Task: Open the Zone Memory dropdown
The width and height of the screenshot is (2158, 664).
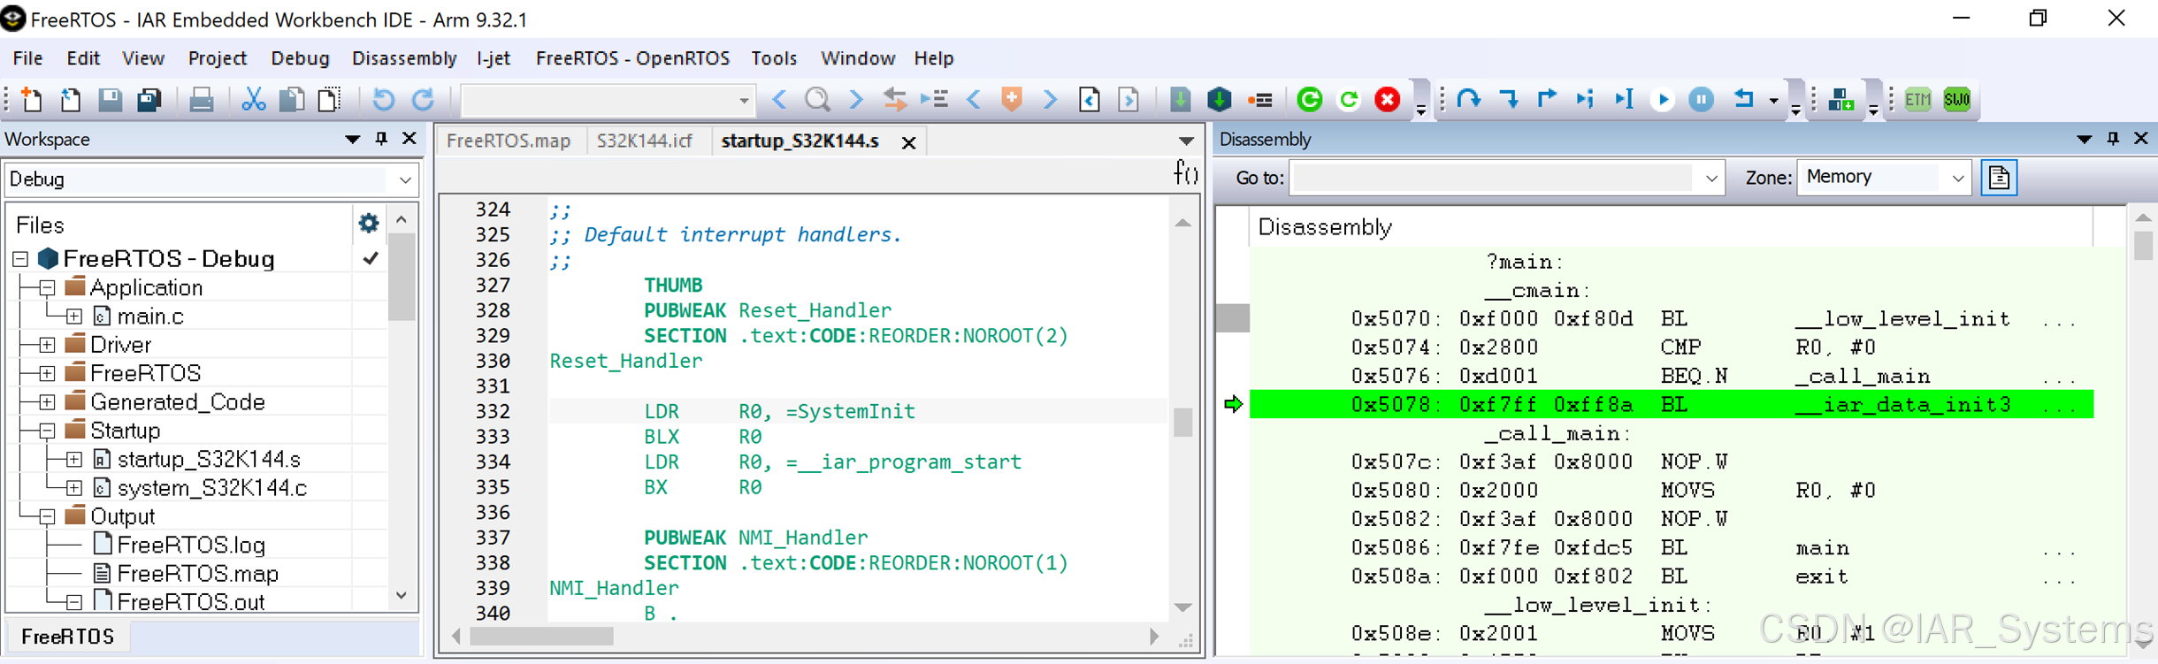Action: (x=1958, y=178)
